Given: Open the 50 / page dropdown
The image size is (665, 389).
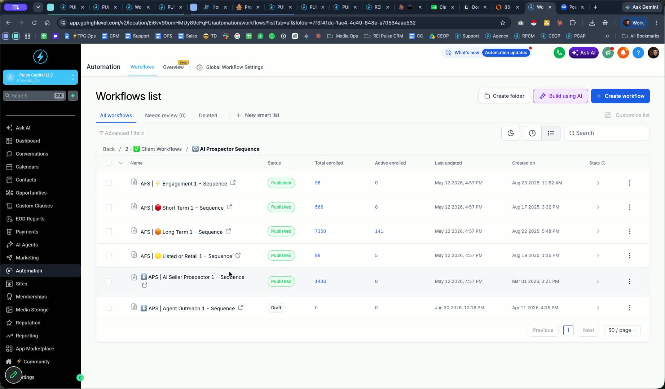Looking at the screenshot, I should click(x=622, y=330).
